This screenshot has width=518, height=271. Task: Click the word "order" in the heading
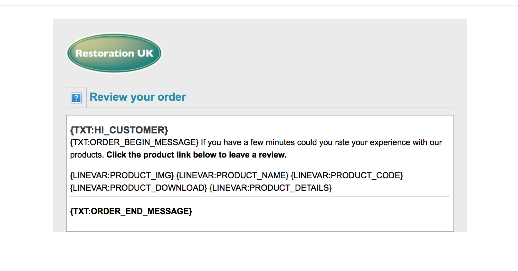pyautogui.click(x=172, y=97)
